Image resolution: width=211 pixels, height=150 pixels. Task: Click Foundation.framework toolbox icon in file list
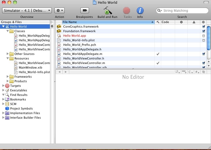point(59,31)
